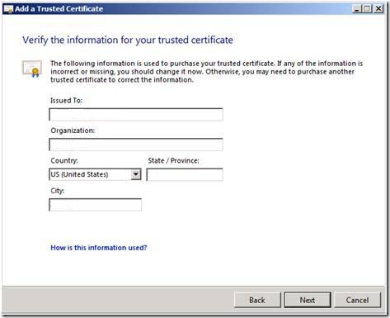Click the 'Issued To:' label

click(66, 101)
